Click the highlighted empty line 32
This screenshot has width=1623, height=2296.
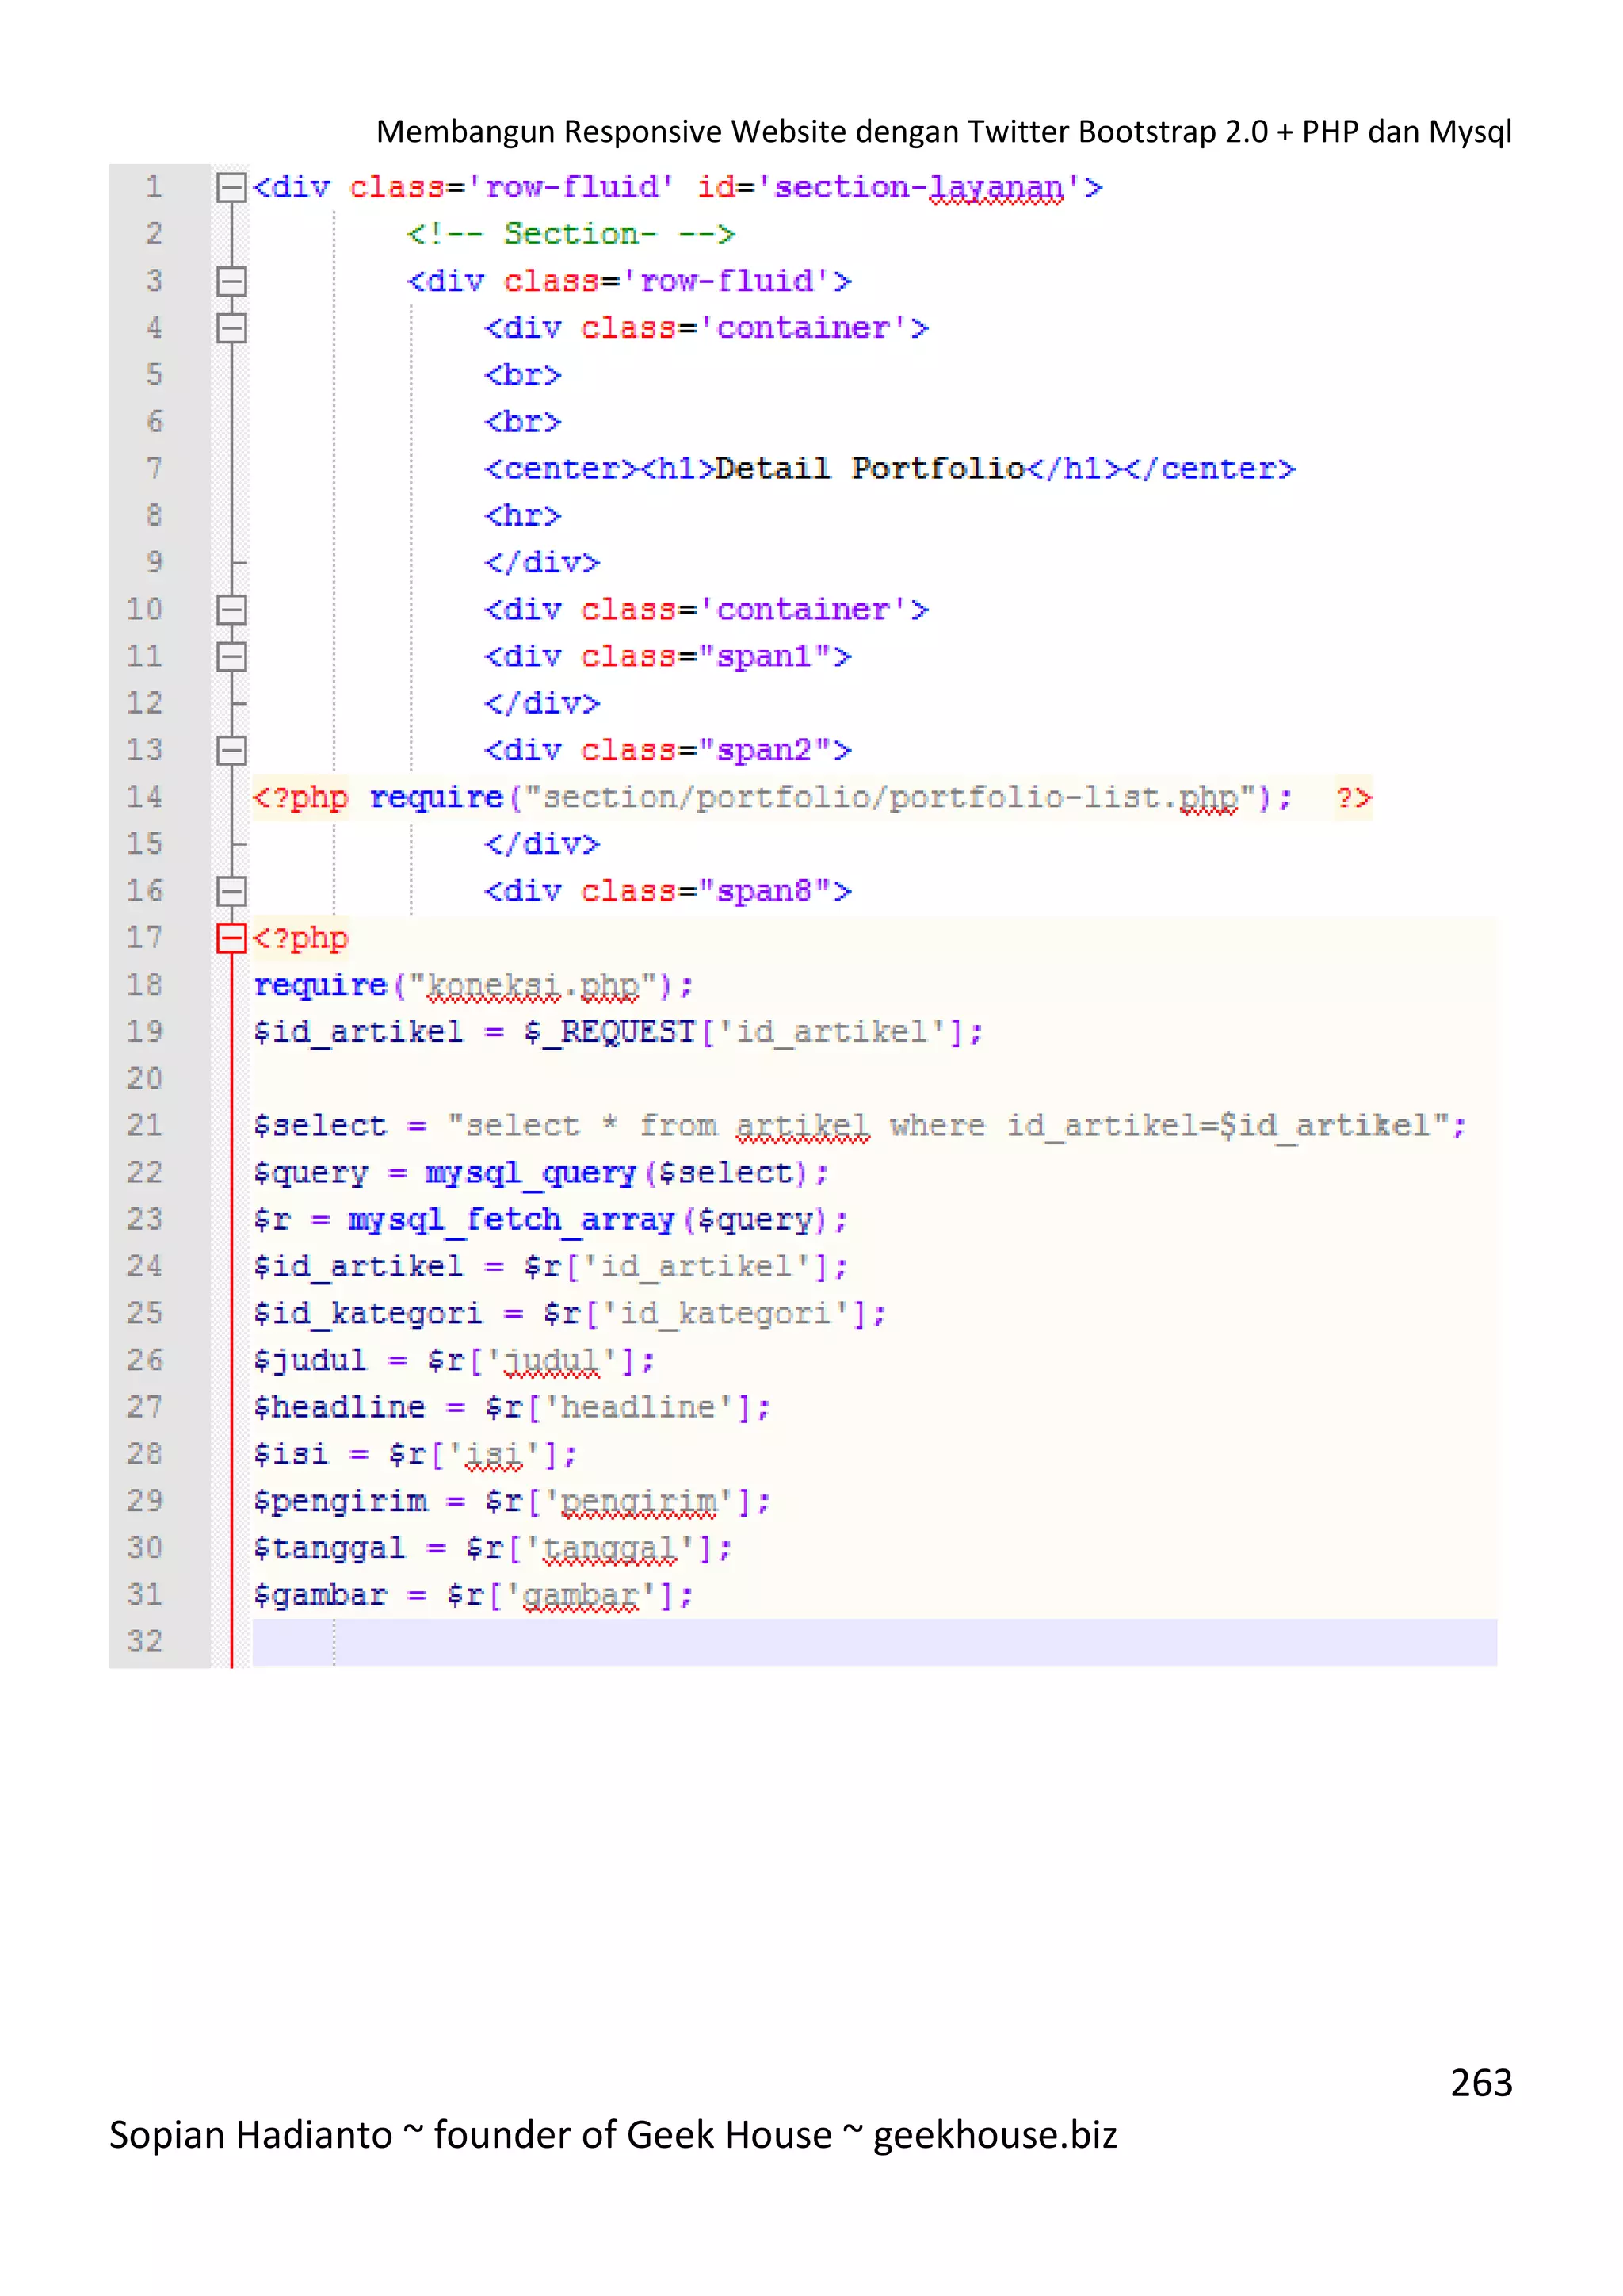pos(874,1642)
